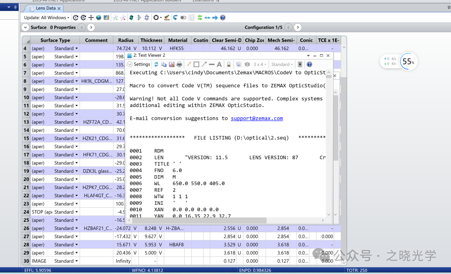Viewport: 451px width, 274px height.
Task: Select the rectangle drawing tool in Text Viewer
Action: coord(196,64)
